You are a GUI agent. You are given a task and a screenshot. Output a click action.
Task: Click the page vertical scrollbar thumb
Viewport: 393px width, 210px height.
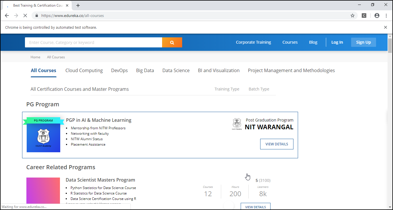click(390, 45)
